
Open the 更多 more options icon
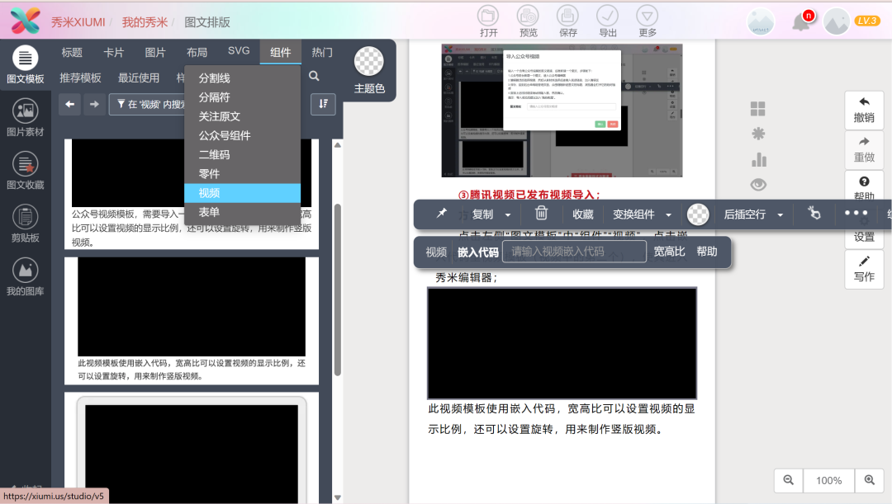pos(648,21)
